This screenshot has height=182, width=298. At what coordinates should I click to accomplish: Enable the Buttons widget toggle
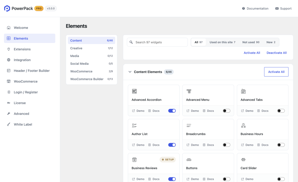pos(226,179)
